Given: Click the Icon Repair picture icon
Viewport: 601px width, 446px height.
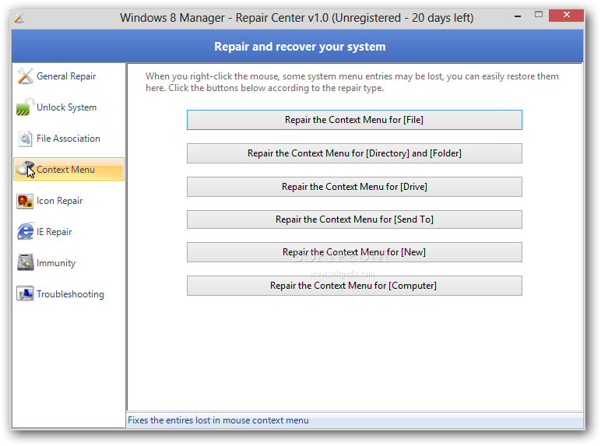Looking at the screenshot, I should pyautogui.click(x=25, y=201).
